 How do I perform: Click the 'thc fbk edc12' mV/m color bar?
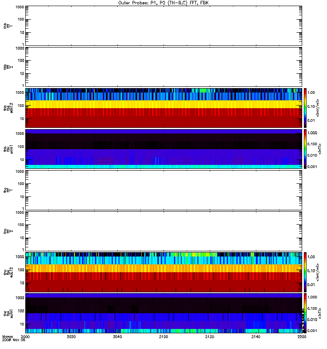305,272
